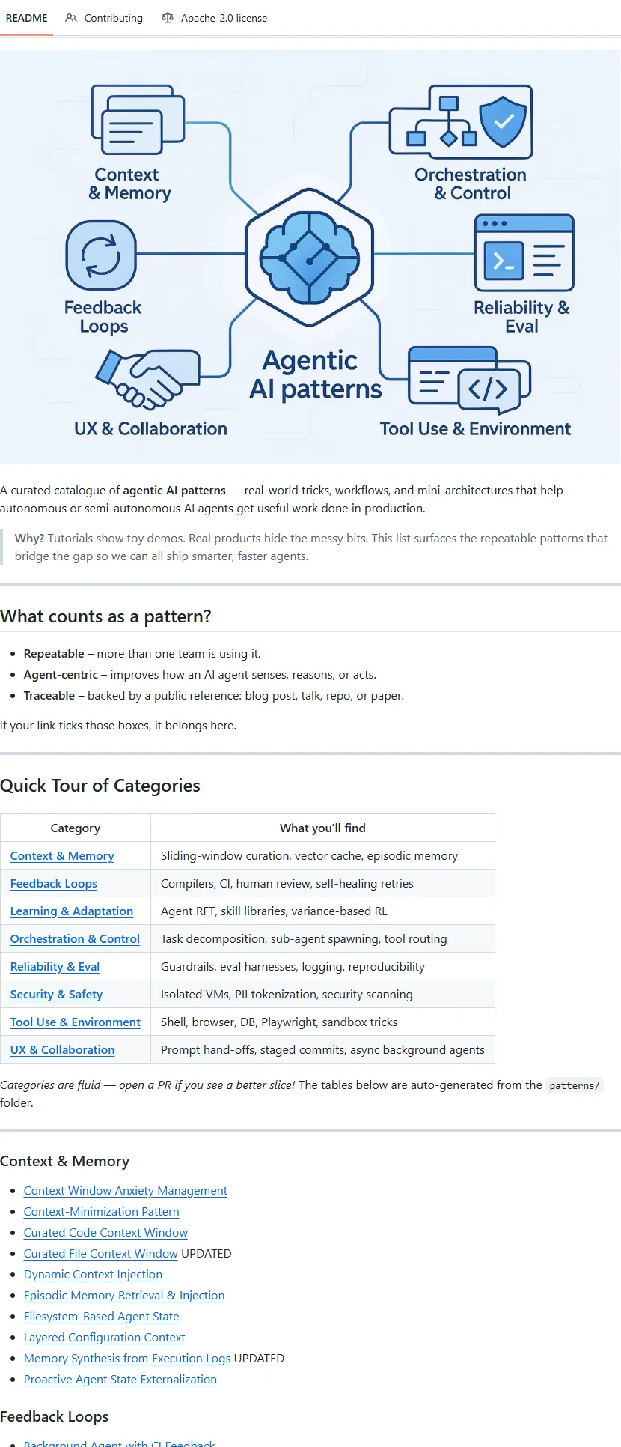621x1447 pixels.
Task: Open Episodic Memory Retrieval & Injection link
Action: (124, 1295)
